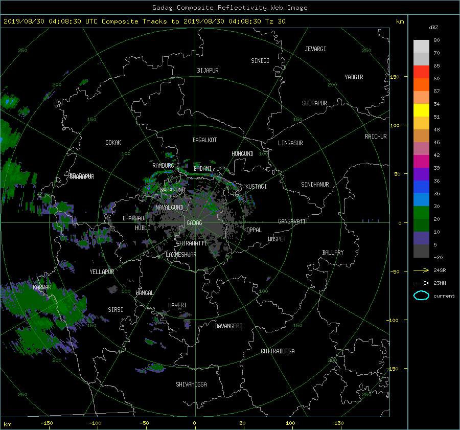
Task: Click the YADGIR city label
Action: click(x=354, y=77)
